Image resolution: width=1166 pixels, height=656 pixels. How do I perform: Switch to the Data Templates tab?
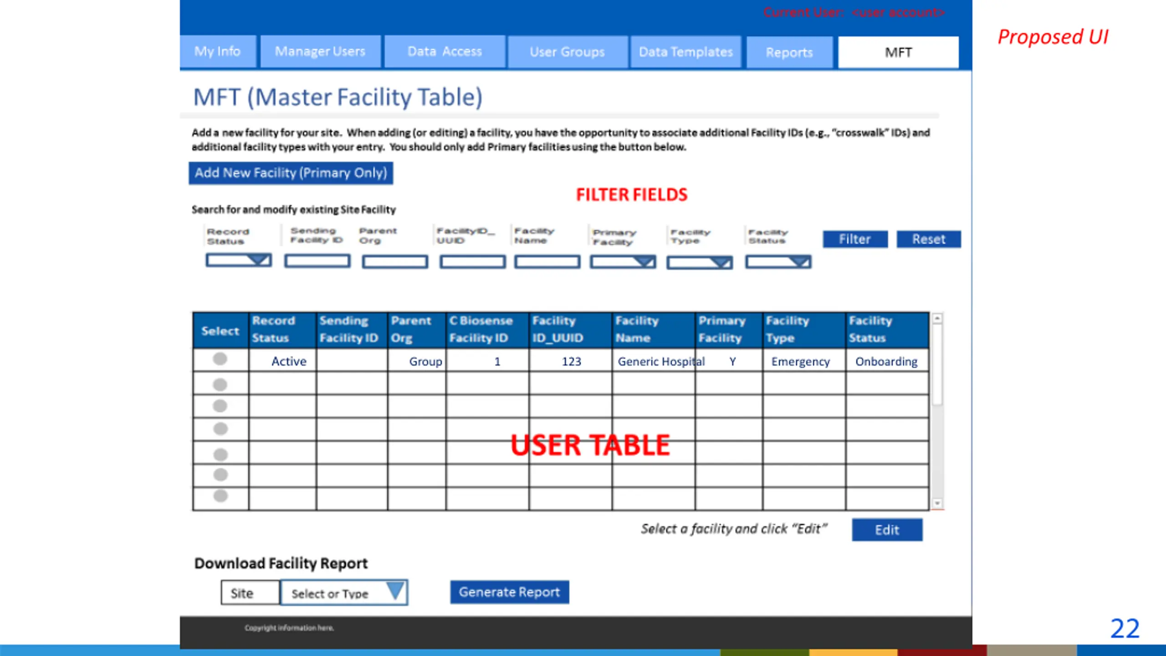685,52
